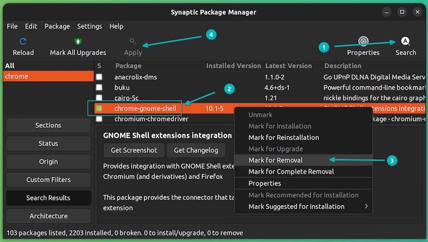Toggle the anacrolix-dms package checkbox
428x242 pixels.
(x=99, y=77)
